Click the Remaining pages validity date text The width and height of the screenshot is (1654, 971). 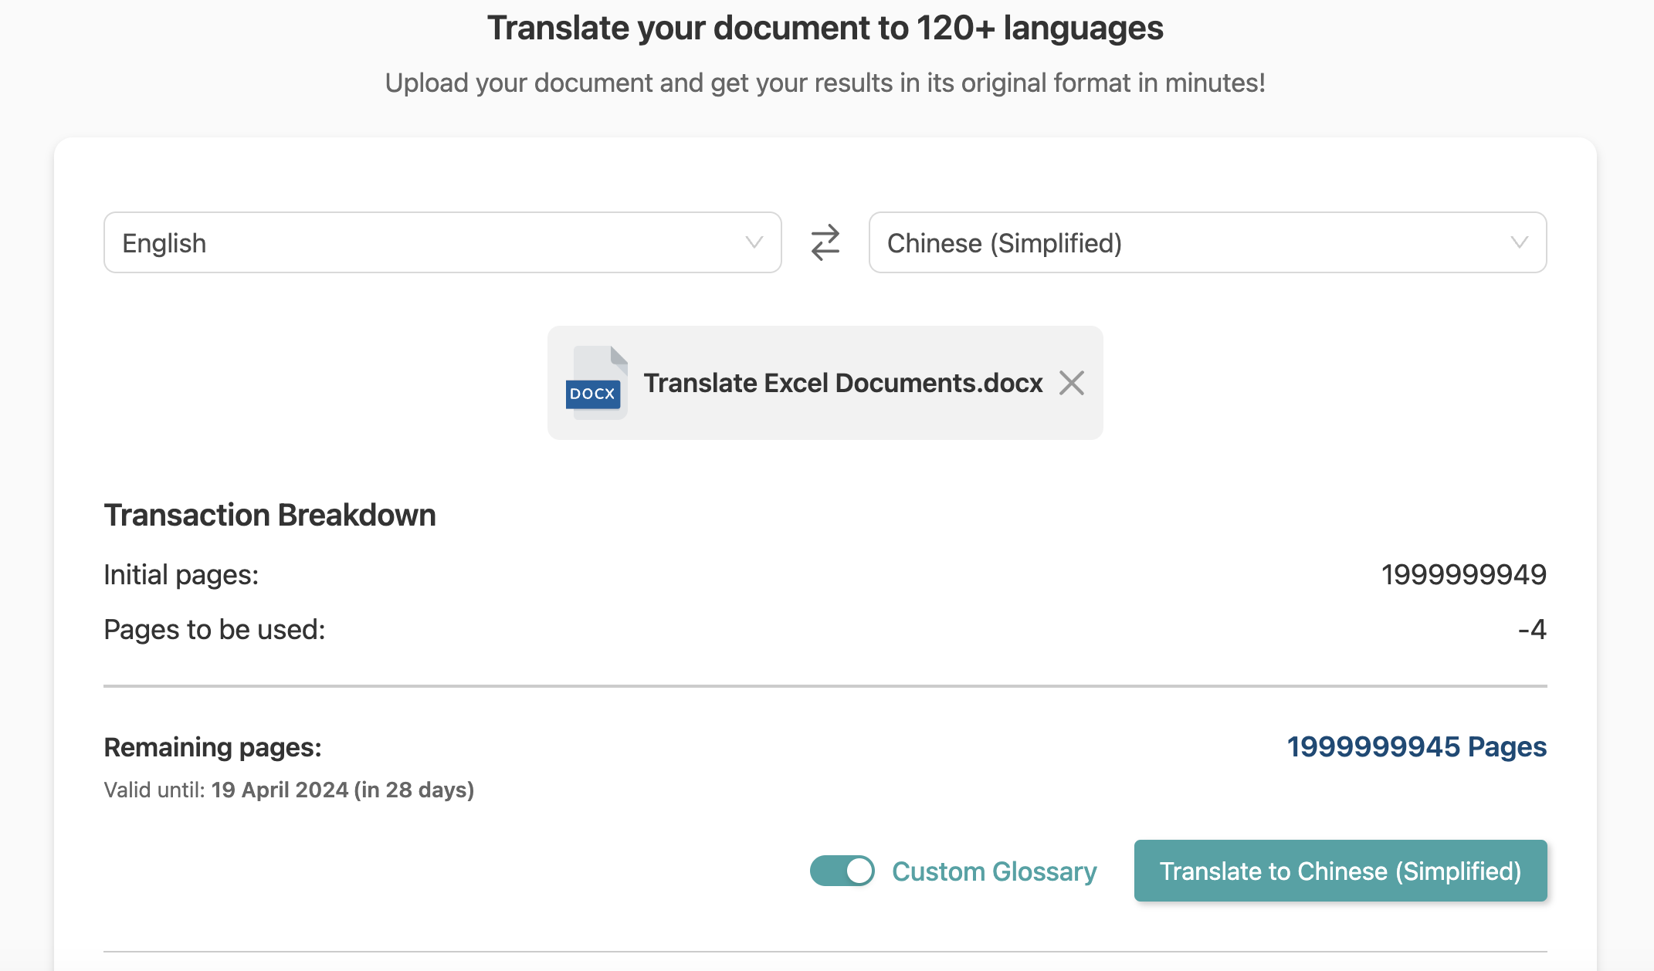(289, 790)
